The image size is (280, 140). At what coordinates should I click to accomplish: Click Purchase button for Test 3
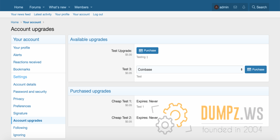point(255,69)
